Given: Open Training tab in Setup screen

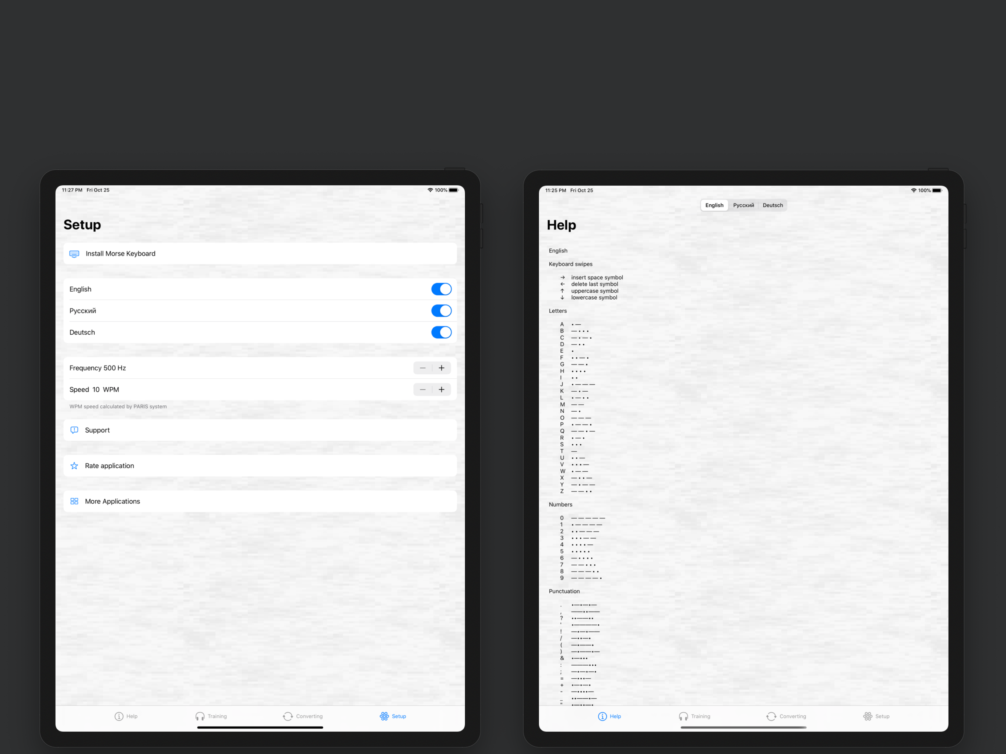Looking at the screenshot, I should pyautogui.click(x=211, y=716).
